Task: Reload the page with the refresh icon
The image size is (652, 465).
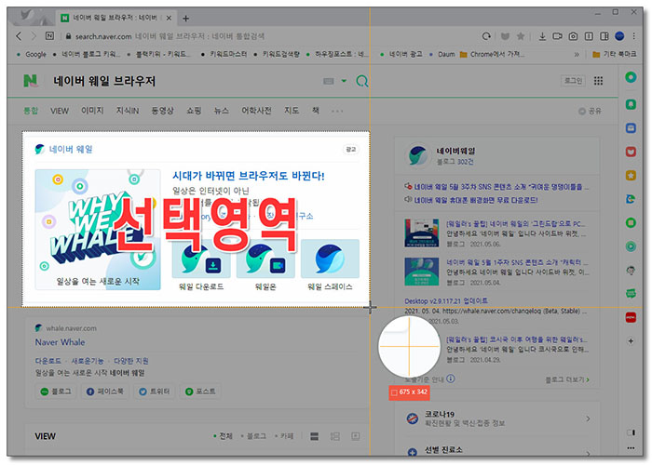Action: pyautogui.click(x=486, y=36)
